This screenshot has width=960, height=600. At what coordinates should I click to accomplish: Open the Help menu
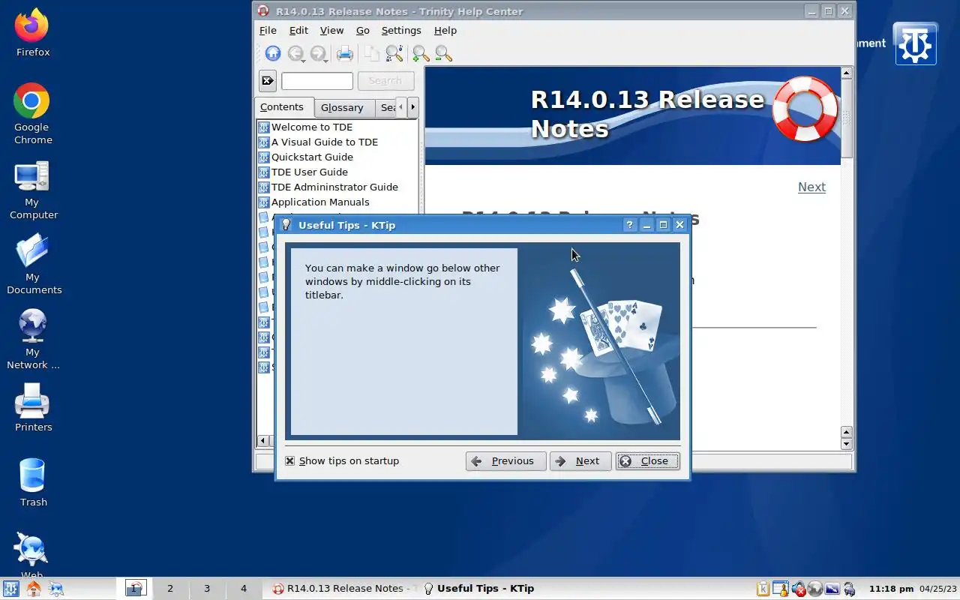(445, 31)
